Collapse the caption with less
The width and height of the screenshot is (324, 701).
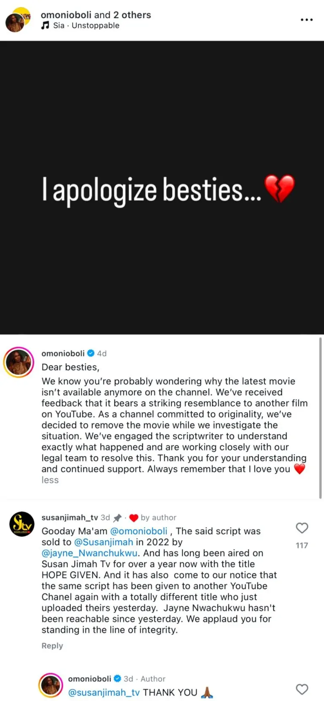[x=50, y=480]
